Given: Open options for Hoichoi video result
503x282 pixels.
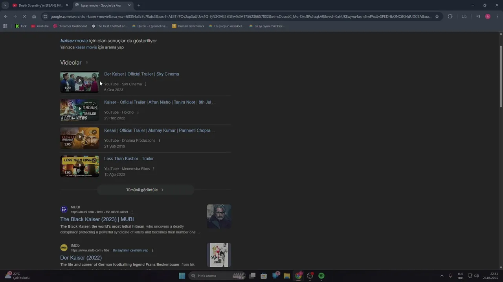Looking at the screenshot, I should (x=138, y=112).
